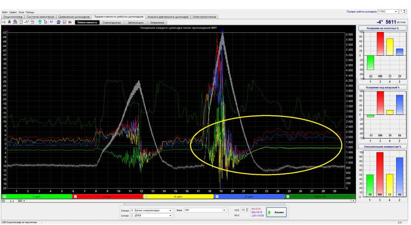This screenshot has width=411, height=225.
Task: Click the 60-2 text below УОЗ
Action: pos(237,215)
